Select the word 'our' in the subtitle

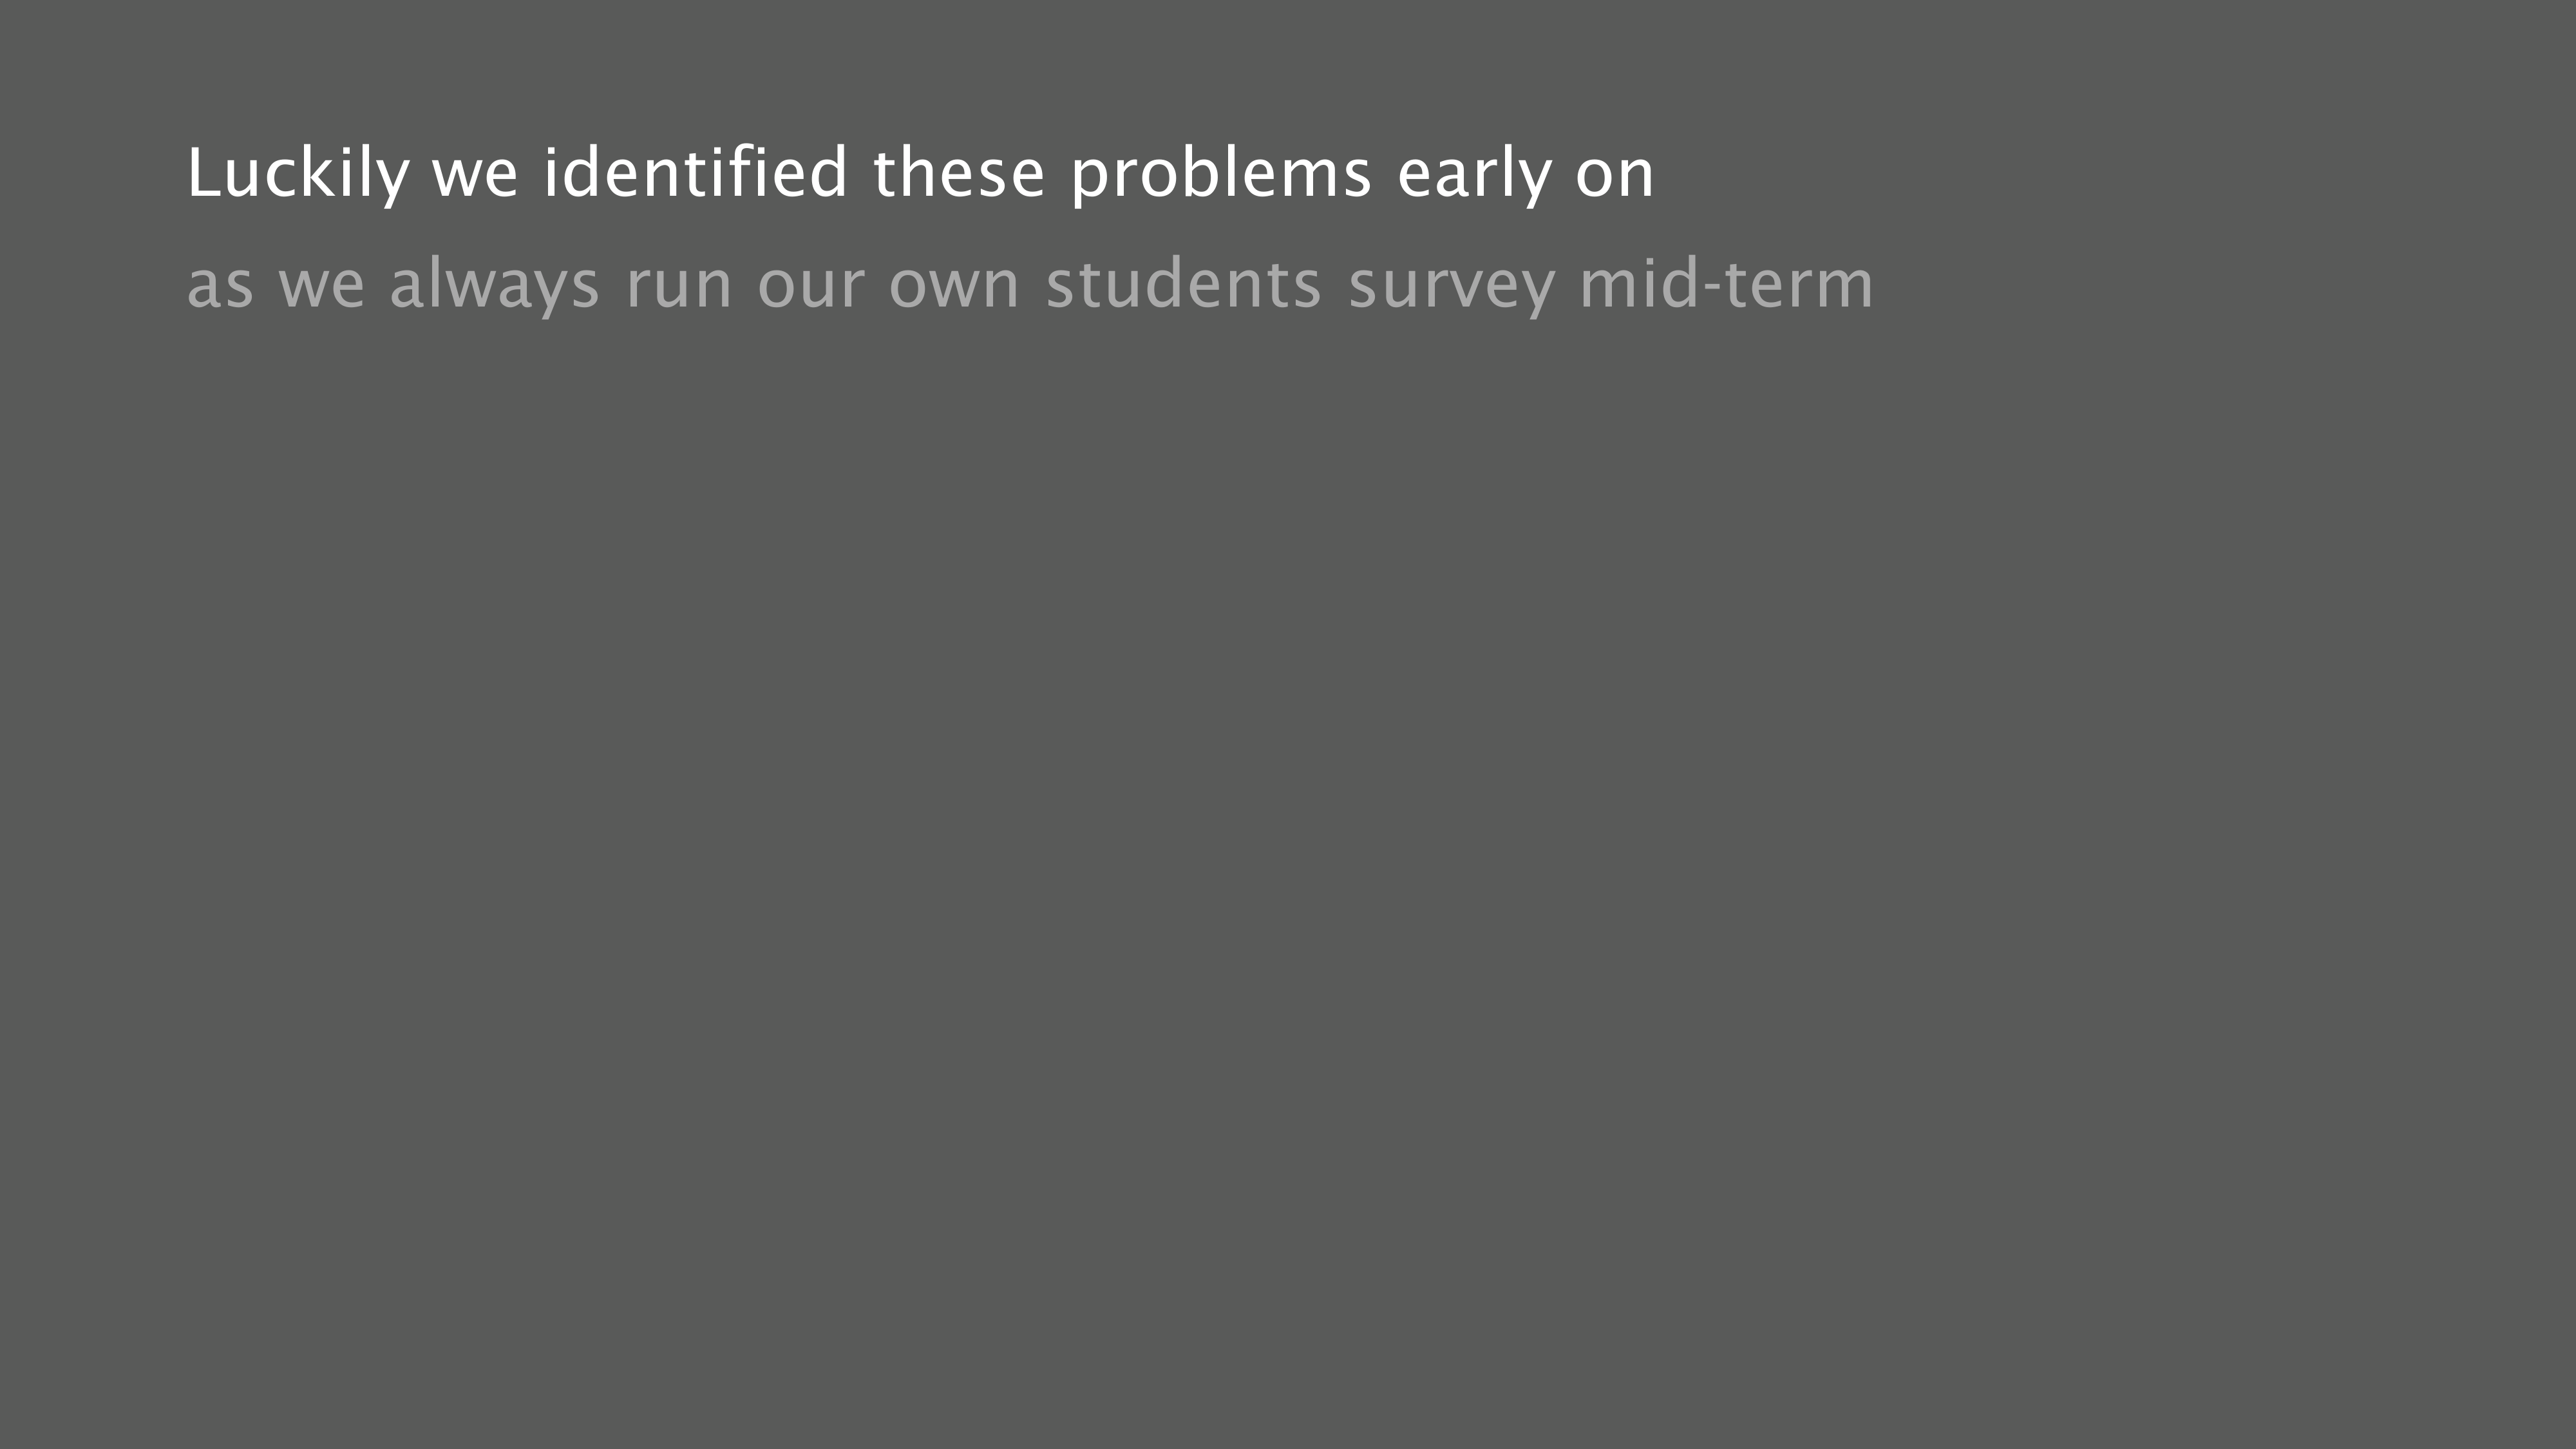tap(810, 285)
